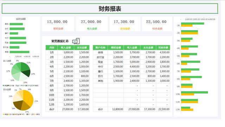Click the 微信 account name cell
This screenshot has height=127, width=225.
pos(100,52)
